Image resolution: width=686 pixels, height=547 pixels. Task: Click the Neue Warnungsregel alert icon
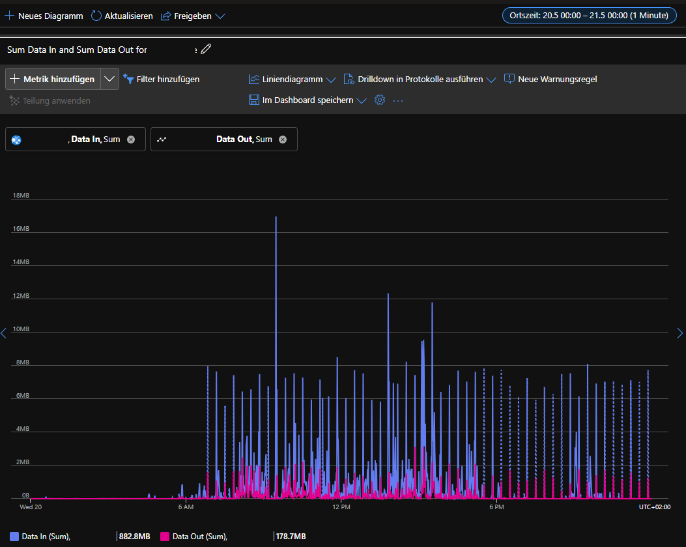(x=509, y=79)
